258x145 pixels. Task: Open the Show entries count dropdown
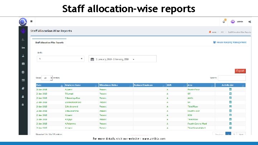(47, 78)
